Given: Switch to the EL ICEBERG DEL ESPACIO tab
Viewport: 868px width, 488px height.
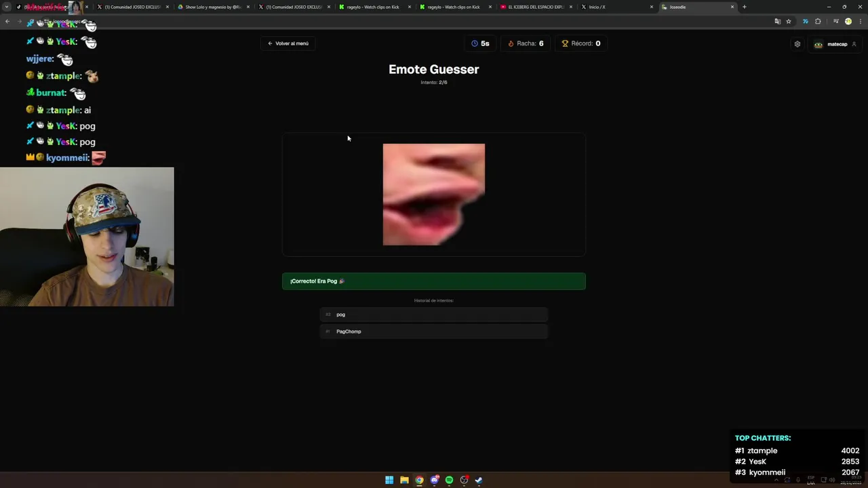Looking at the screenshot, I should (536, 7).
